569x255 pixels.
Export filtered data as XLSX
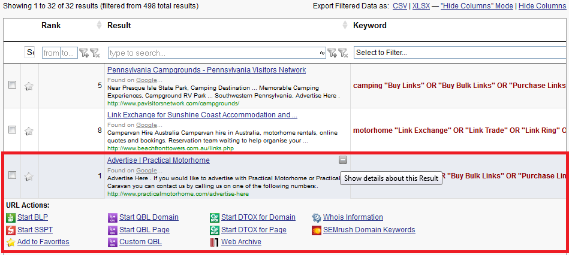tap(421, 6)
